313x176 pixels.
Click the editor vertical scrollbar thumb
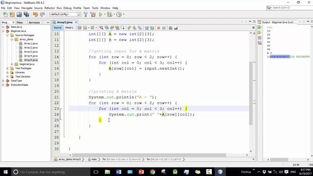pyautogui.click(x=251, y=93)
